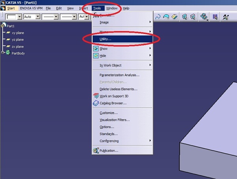The width and height of the screenshot is (237, 179).
Task: Click the Publication gear icon
Action: click(x=96, y=151)
